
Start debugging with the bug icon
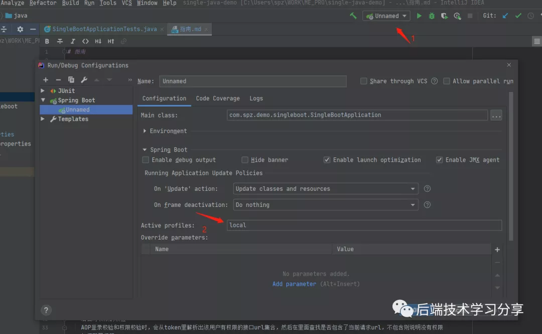[x=432, y=16]
